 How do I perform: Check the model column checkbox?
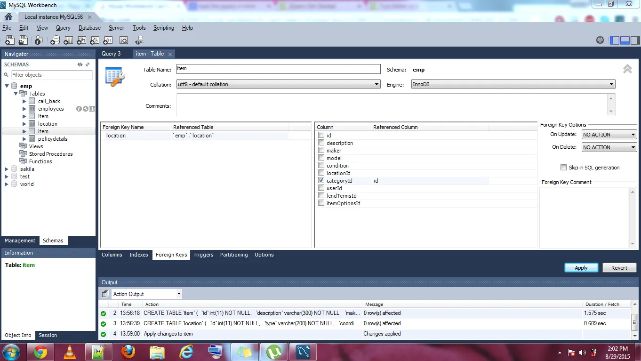pos(321,158)
